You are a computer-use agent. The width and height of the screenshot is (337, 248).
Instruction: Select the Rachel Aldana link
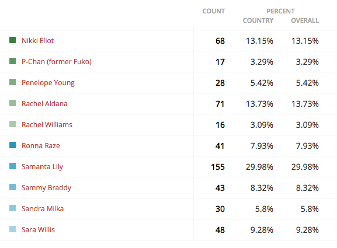point(44,103)
